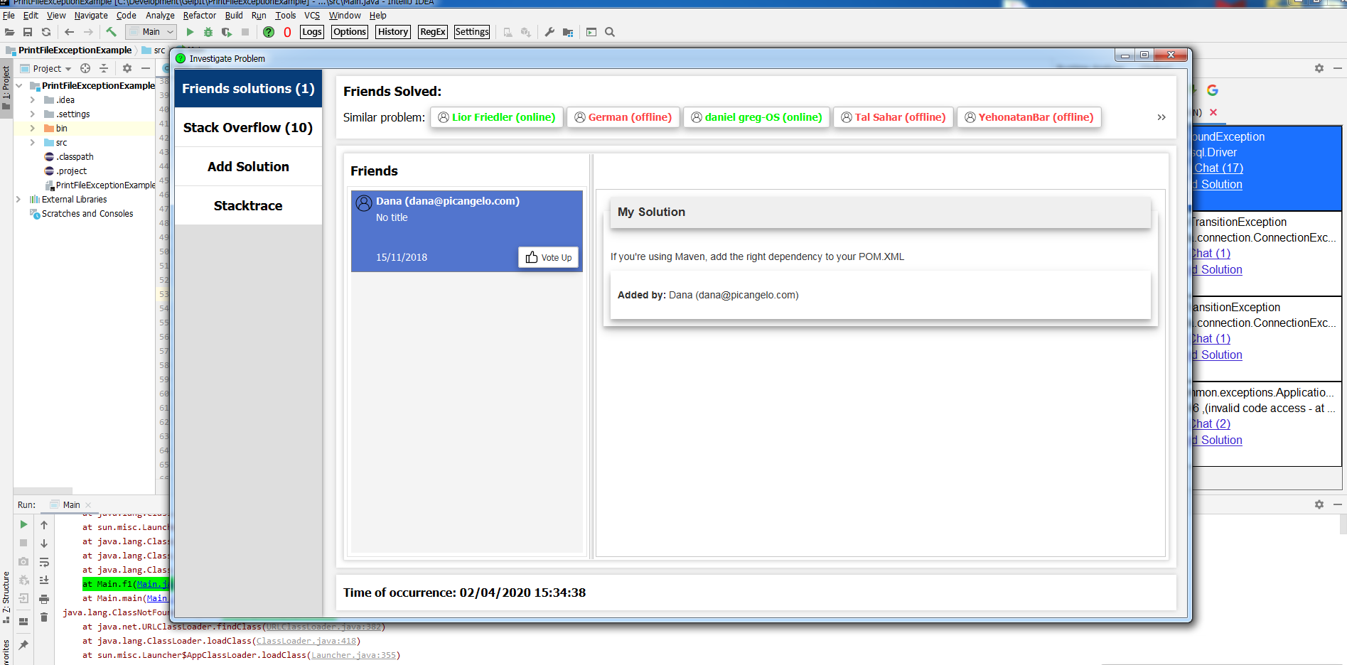Expand the .idea folder

[33, 100]
